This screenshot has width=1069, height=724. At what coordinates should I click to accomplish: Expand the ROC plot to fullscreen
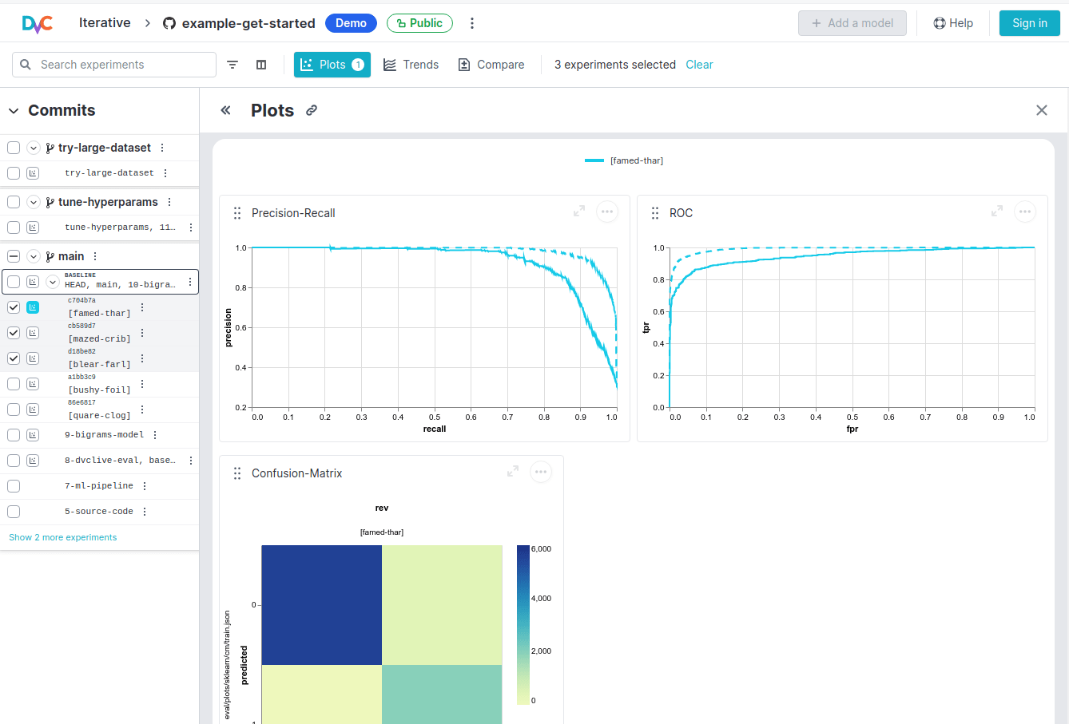pyautogui.click(x=996, y=212)
